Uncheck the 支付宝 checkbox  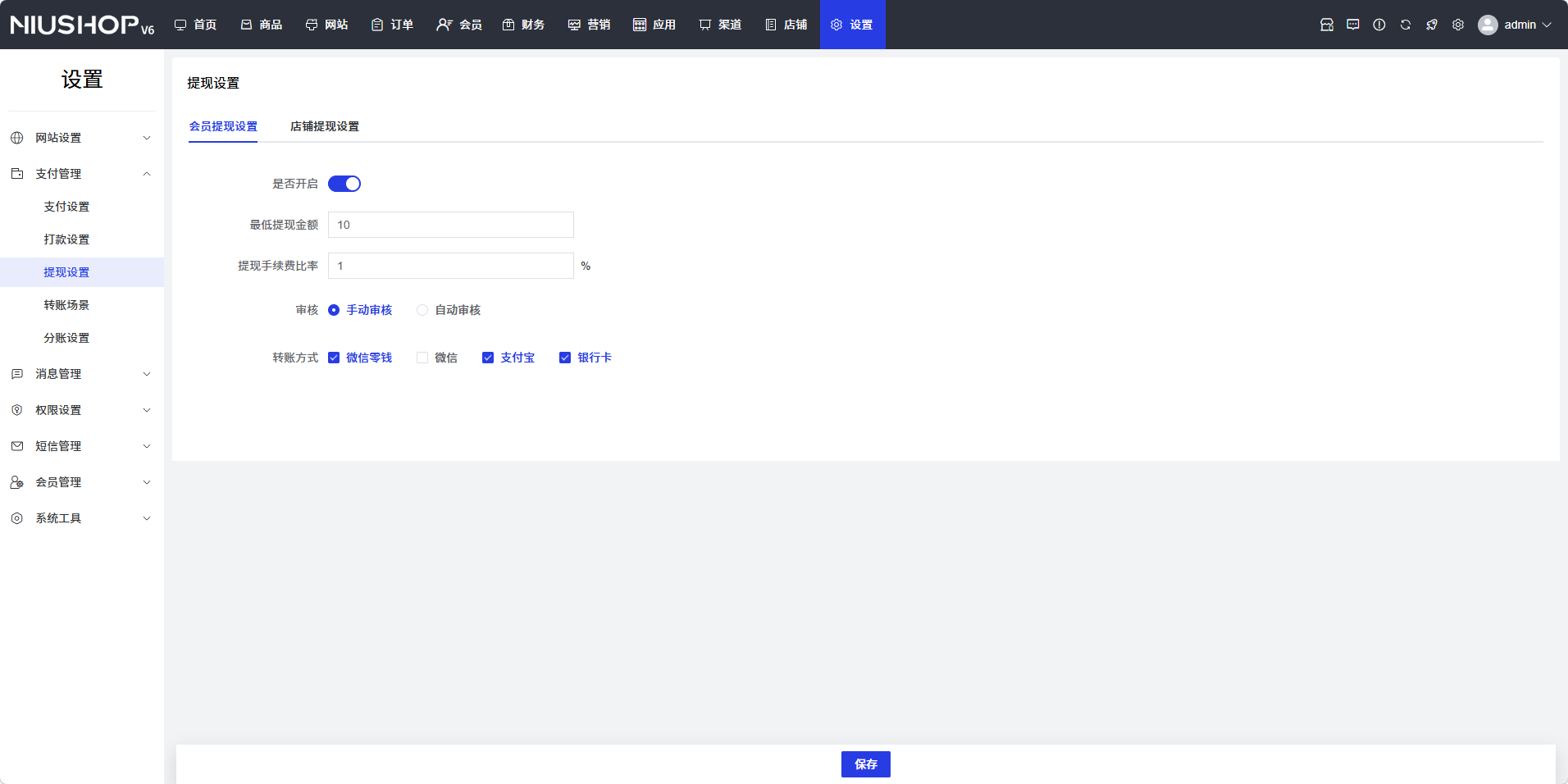coord(488,358)
